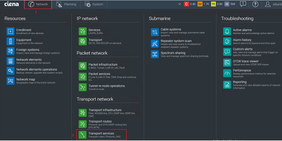
Task: Open the notifications message icon
Action: point(243,4)
